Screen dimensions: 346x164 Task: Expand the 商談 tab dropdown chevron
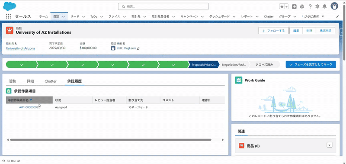(x=64, y=16)
